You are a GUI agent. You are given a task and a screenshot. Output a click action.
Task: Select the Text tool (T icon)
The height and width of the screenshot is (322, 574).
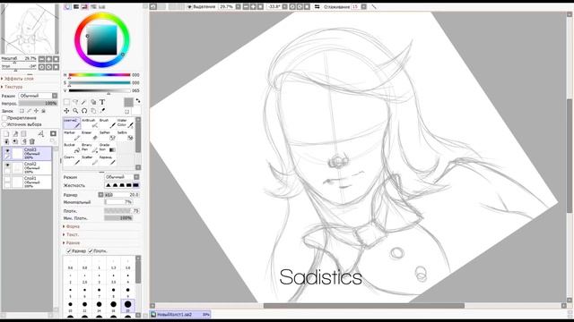coord(102,102)
